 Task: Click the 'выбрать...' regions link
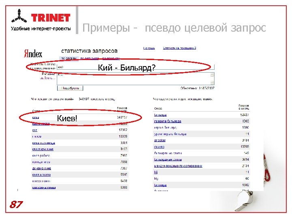[47, 78]
